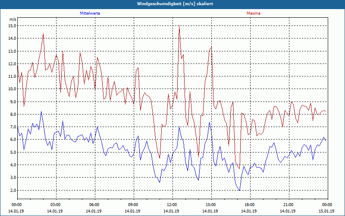Click the 12:00 time axis label
Viewport: 345px width, 216px height.
click(x=172, y=205)
